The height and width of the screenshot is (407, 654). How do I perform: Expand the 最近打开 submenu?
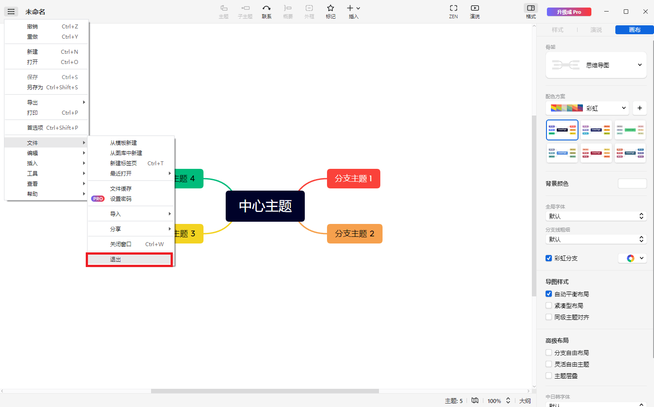(x=131, y=173)
